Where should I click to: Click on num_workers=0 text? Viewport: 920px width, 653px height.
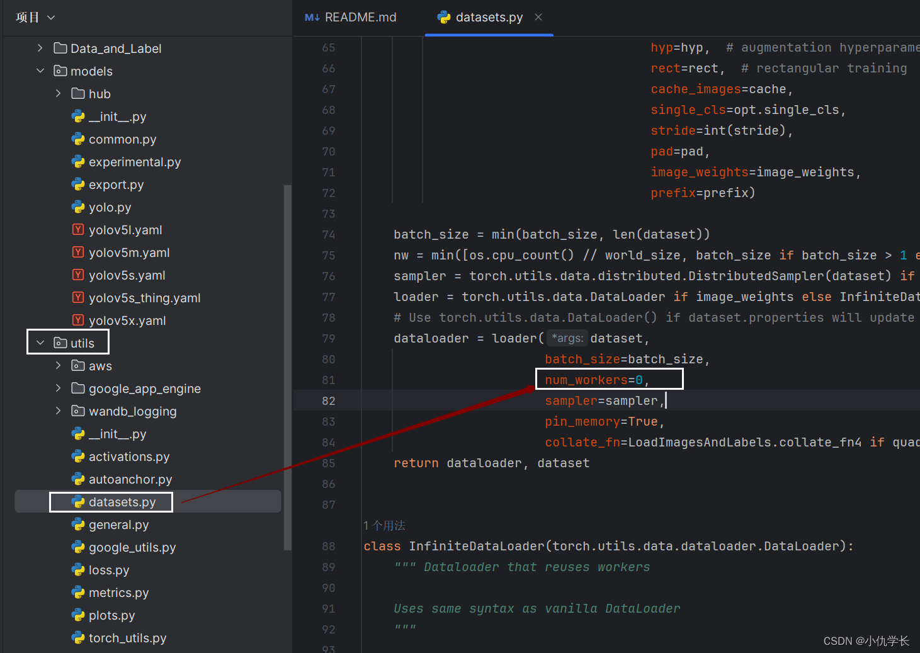[594, 380]
